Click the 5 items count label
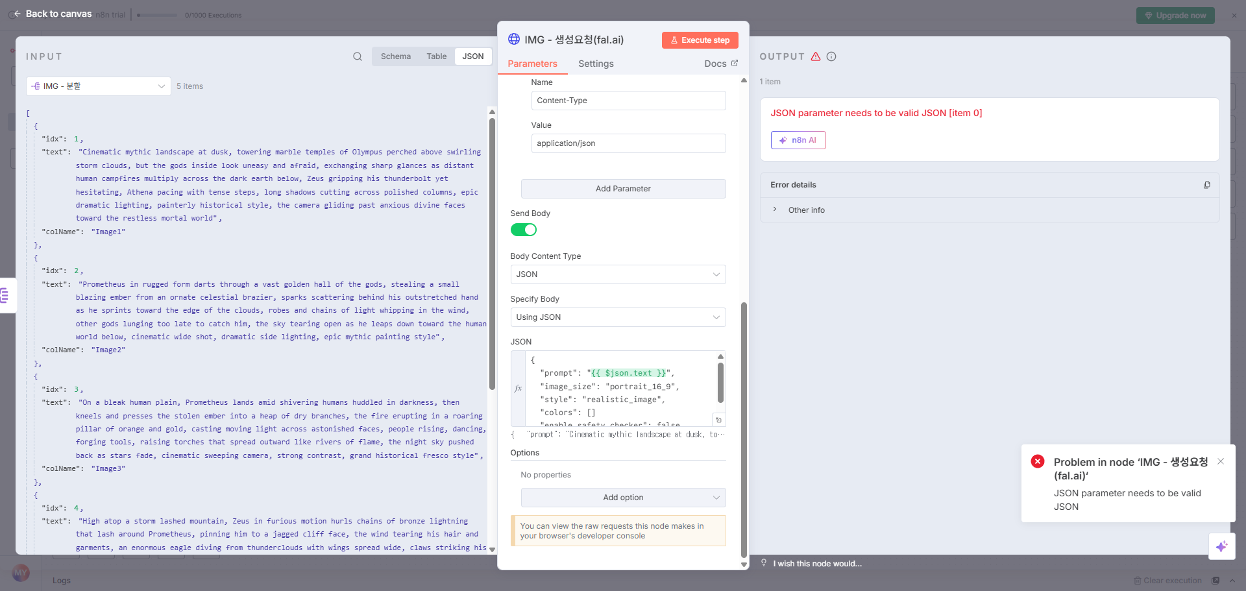Image resolution: width=1246 pixels, height=591 pixels. pyautogui.click(x=189, y=86)
